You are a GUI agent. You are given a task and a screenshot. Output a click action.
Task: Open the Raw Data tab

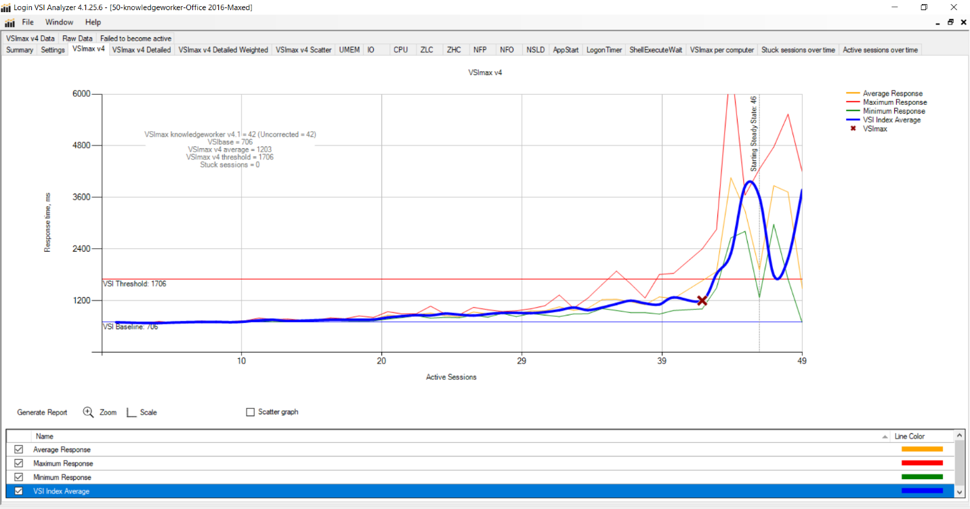pos(77,39)
